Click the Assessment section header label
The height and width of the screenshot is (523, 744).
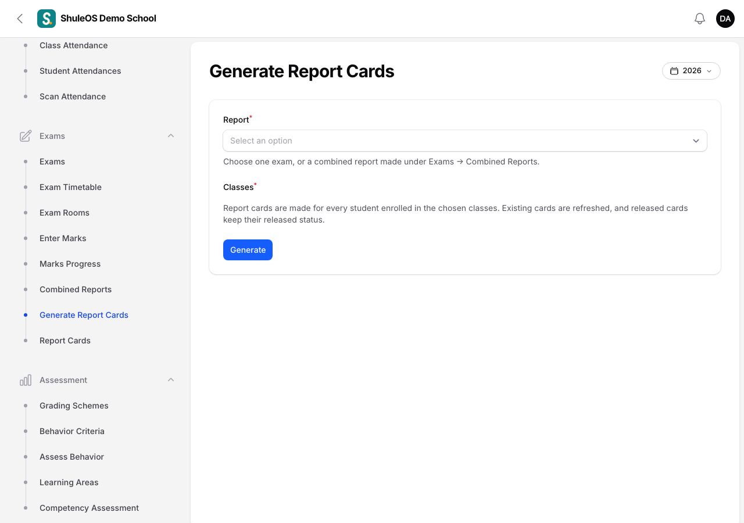(x=63, y=380)
